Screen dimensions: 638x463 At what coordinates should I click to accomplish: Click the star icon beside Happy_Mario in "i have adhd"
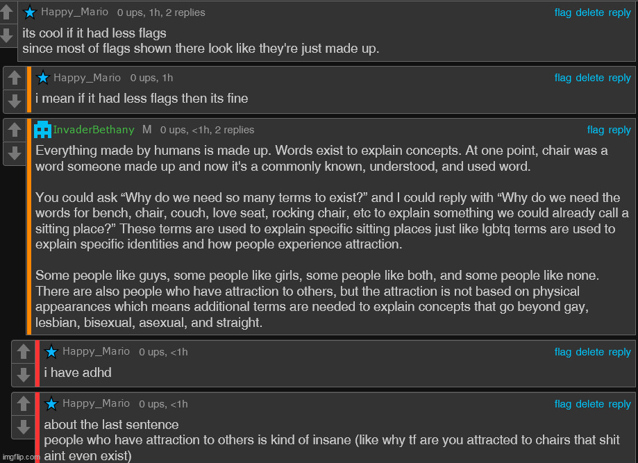51,352
